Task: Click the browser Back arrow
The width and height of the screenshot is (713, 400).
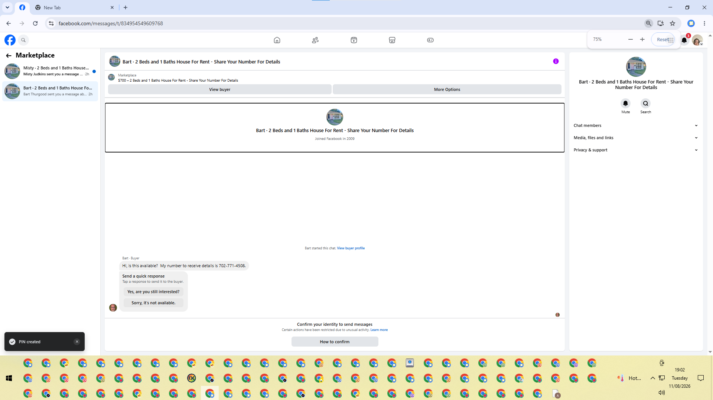Action: [x=9, y=23]
